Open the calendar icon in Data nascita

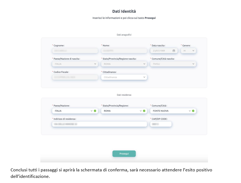coord(174,51)
